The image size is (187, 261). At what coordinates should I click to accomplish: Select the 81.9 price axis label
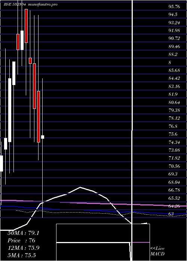click(x=173, y=94)
